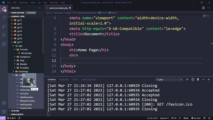The width and height of the screenshot is (213, 120).
Task: Open the remote window indicator
Action: click(x=3, y=118)
